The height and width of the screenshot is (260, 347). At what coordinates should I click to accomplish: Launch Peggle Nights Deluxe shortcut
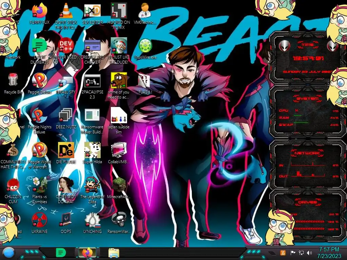[39, 115]
